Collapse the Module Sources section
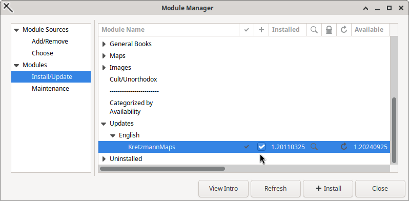This screenshot has height=201, width=409. pos(16,30)
